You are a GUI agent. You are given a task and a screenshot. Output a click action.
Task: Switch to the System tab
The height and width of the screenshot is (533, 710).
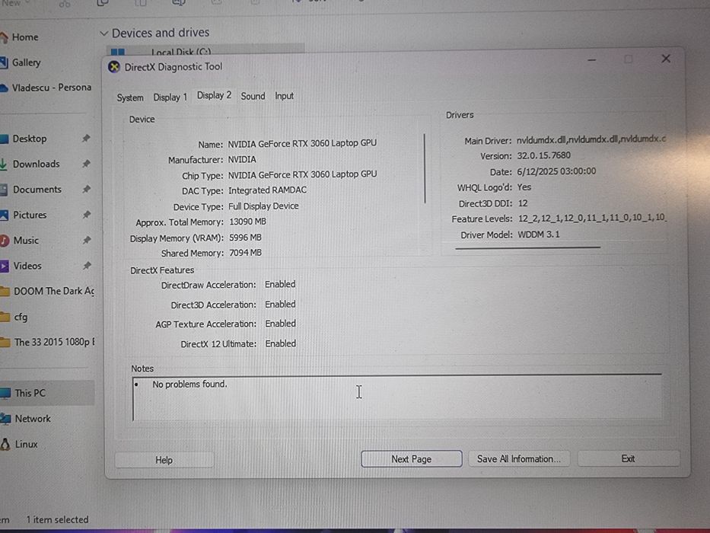[130, 98]
